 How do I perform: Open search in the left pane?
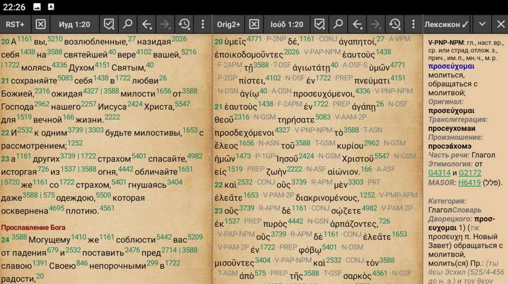[127, 24]
